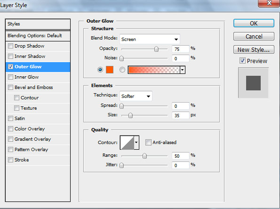Click the New Style... button
The image size is (280, 209).
pos(254,49)
